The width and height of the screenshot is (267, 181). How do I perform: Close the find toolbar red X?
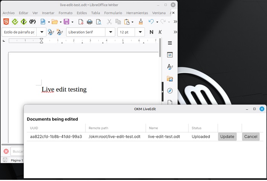(x=6, y=151)
